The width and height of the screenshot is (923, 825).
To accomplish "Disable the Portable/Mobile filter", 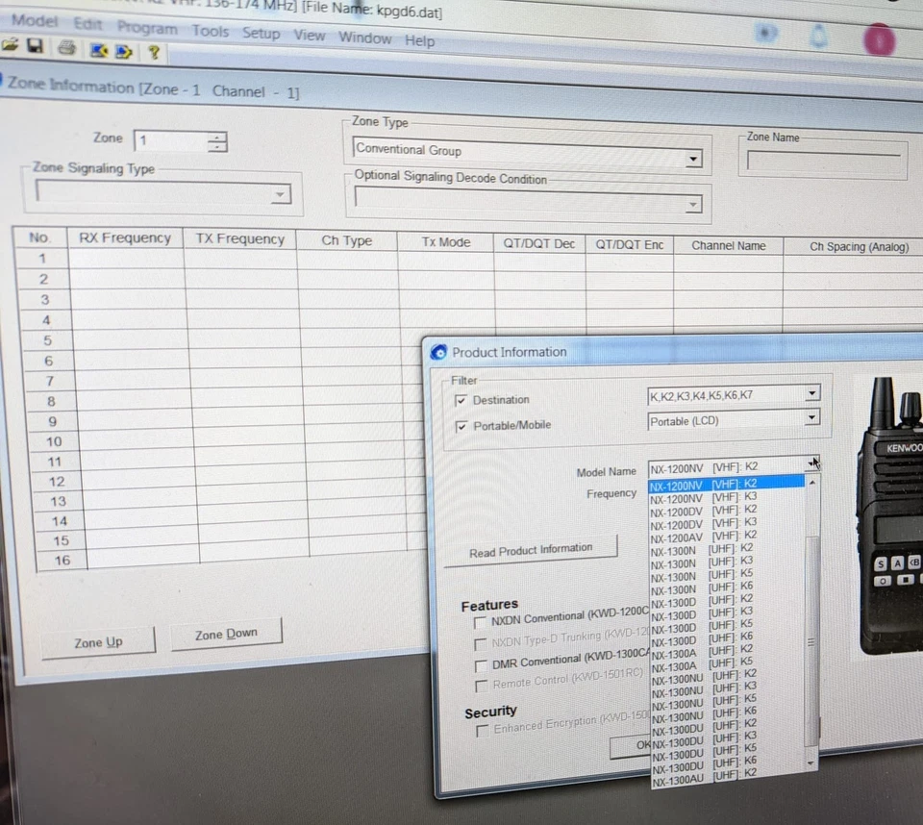I will 462,424.
